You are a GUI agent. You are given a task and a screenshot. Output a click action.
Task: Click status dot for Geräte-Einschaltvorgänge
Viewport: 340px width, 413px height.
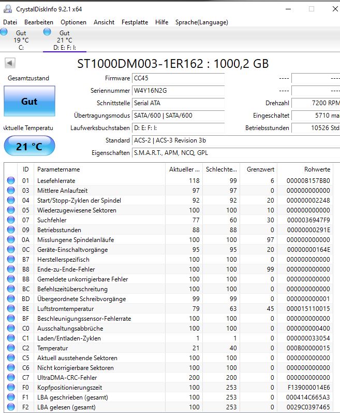[11, 249]
